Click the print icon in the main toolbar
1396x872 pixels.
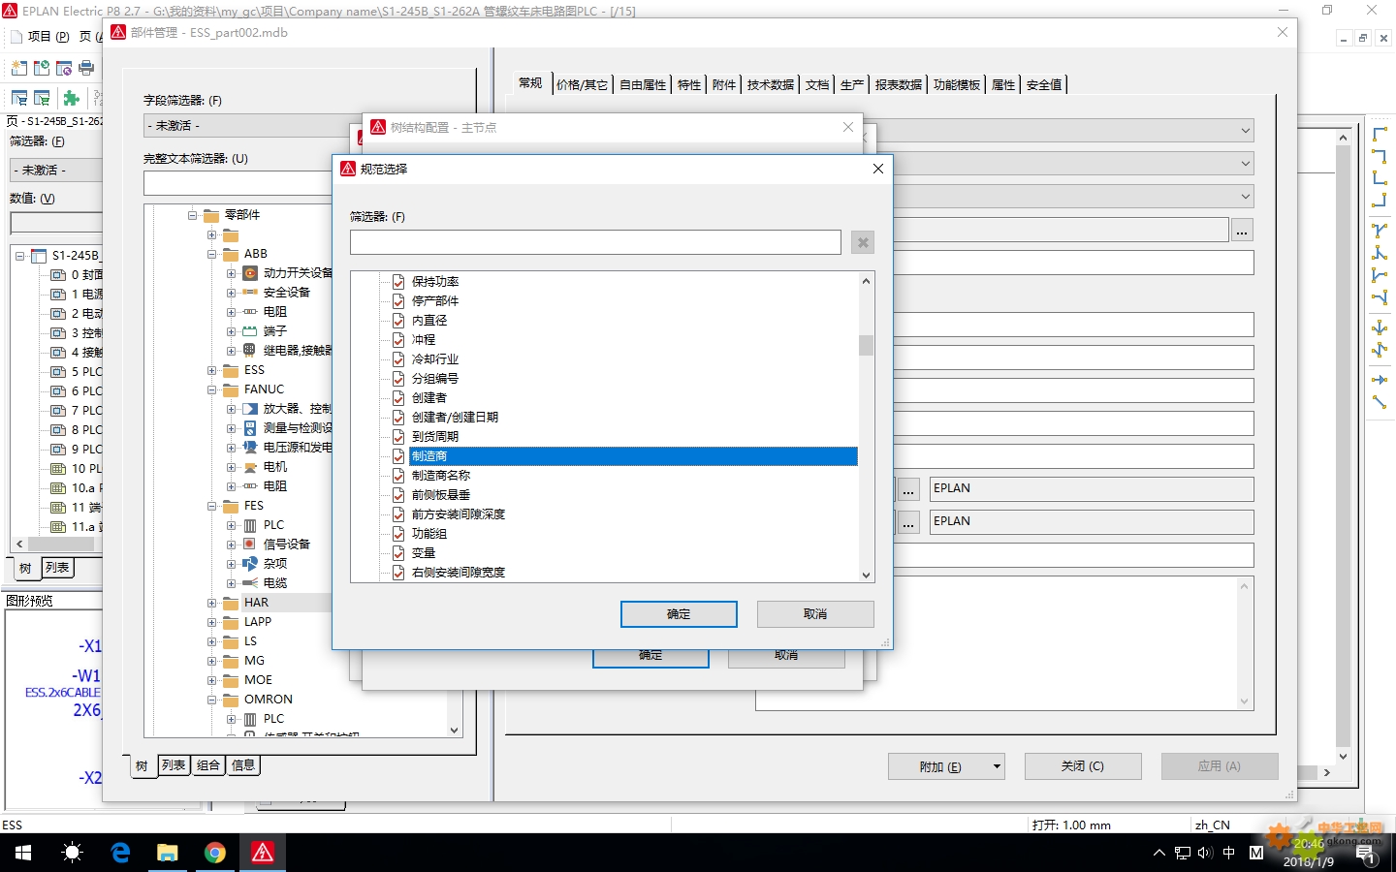[x=86, y=68]
